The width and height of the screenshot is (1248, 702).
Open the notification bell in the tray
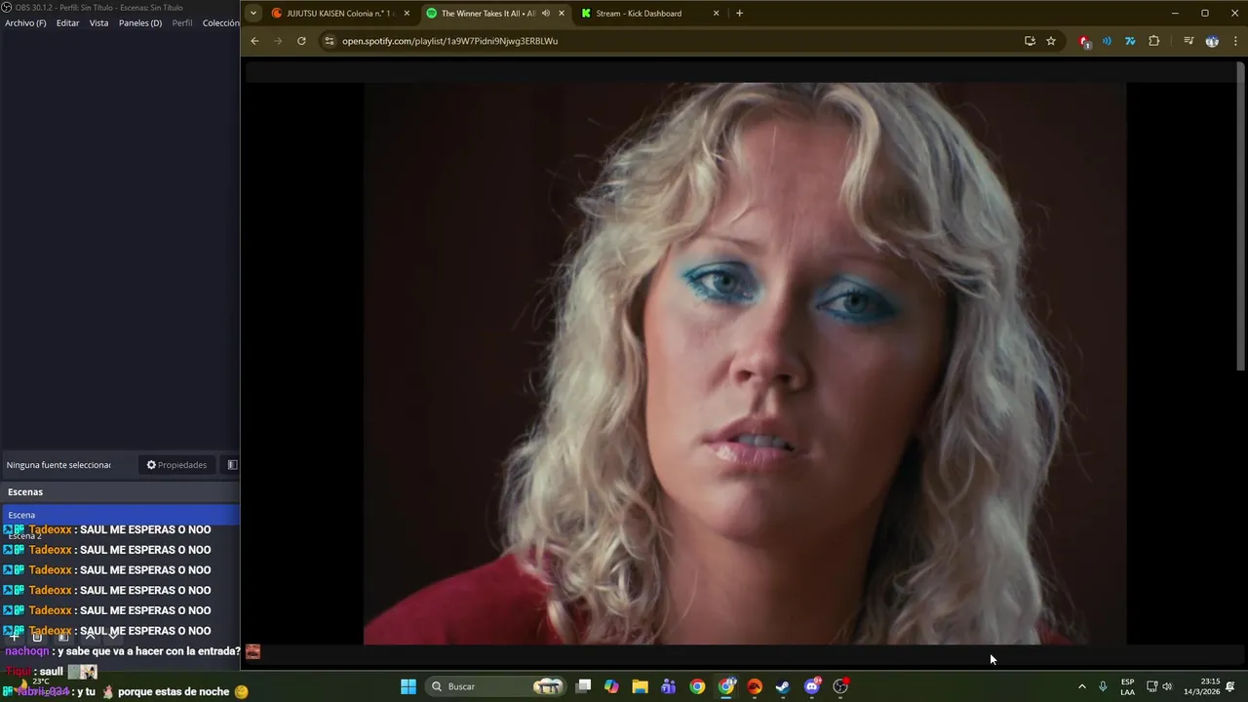pos(1230,686)
